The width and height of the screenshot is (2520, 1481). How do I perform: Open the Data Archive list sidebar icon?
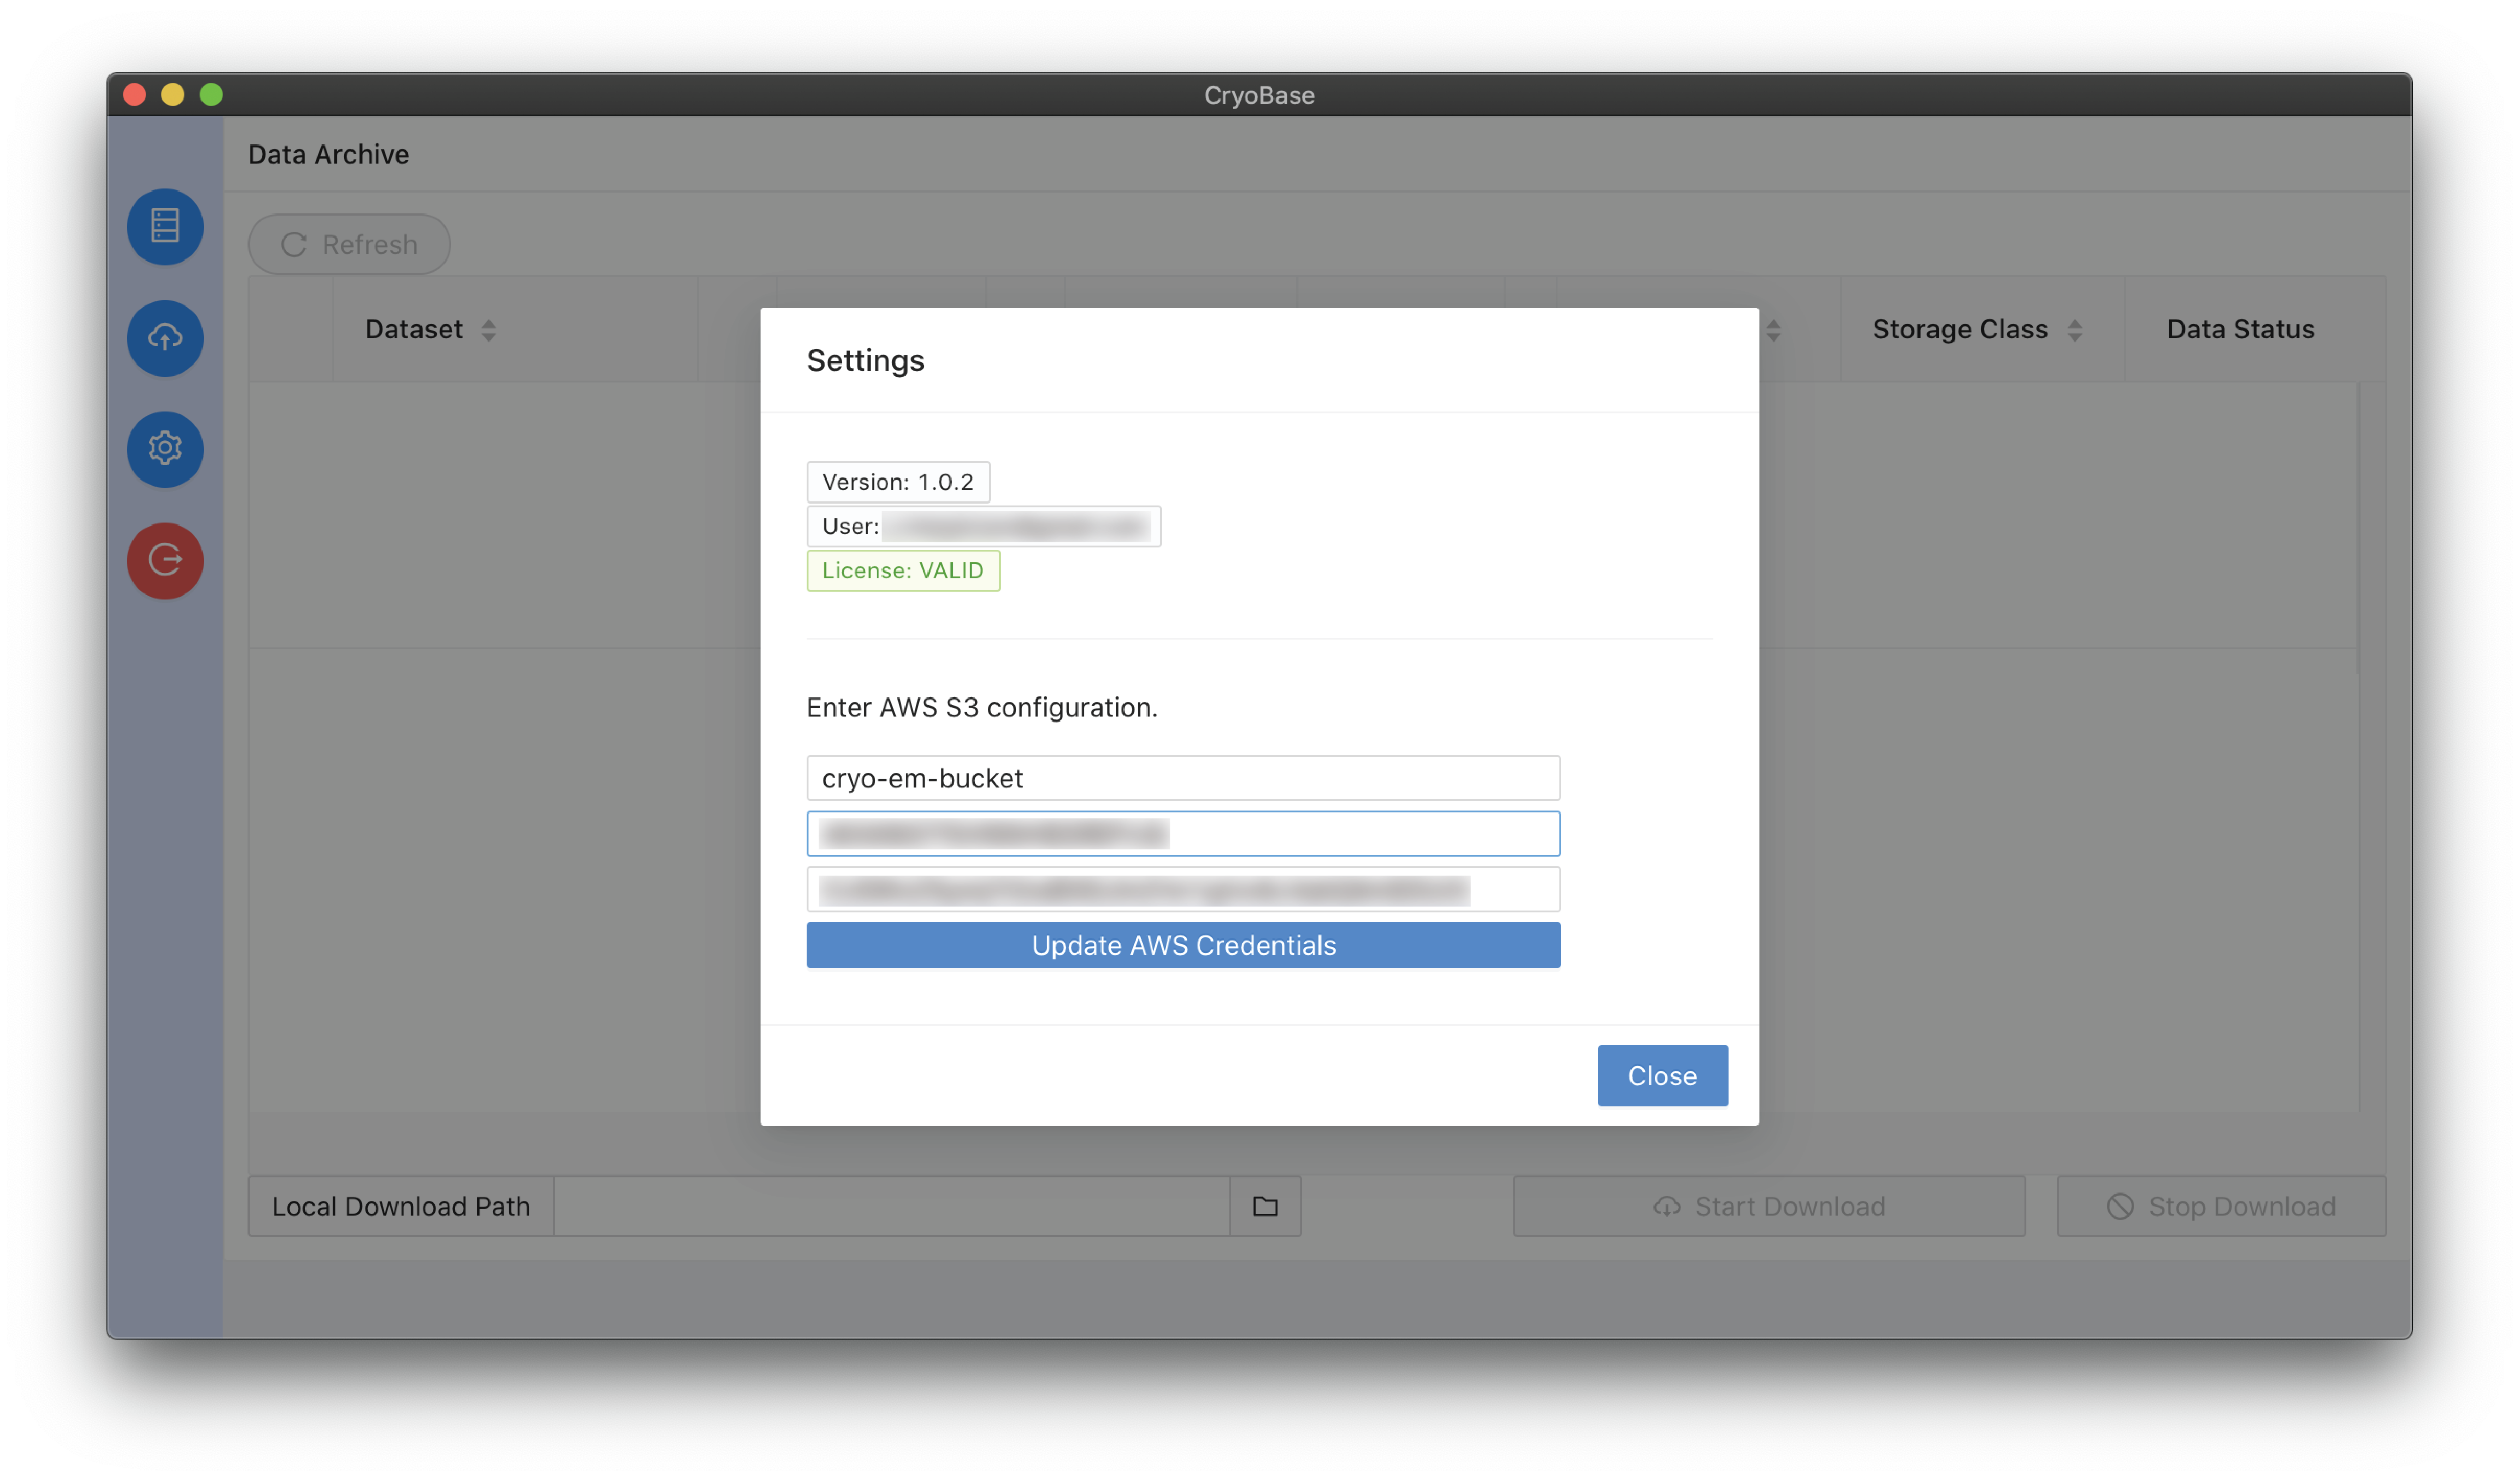coord(165,226)
